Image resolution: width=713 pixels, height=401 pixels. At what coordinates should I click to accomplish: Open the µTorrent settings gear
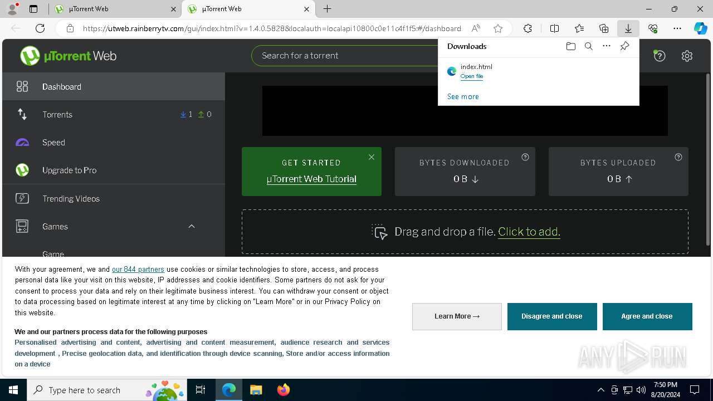coord(687,56)
